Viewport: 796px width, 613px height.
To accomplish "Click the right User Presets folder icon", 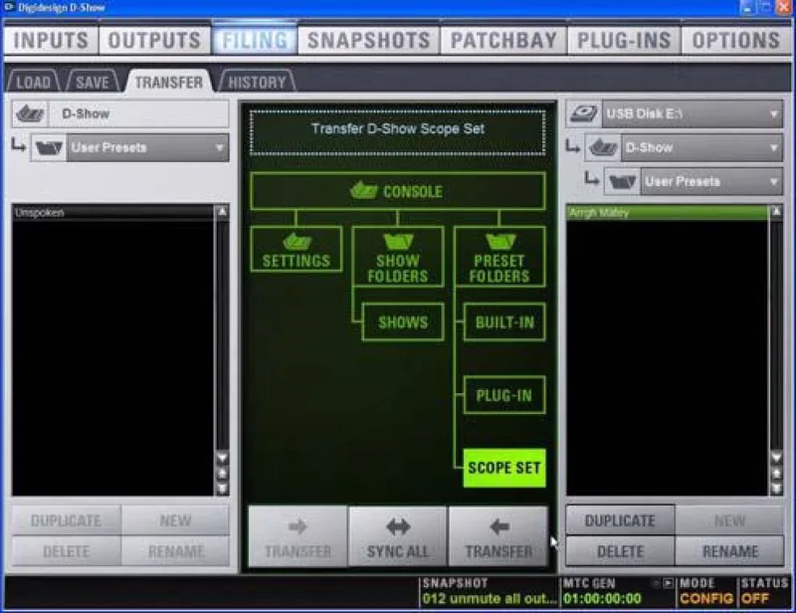I will click(x=623, y=181).
